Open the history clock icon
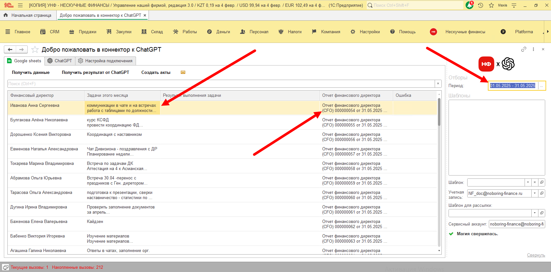 [x=480, y=5]
